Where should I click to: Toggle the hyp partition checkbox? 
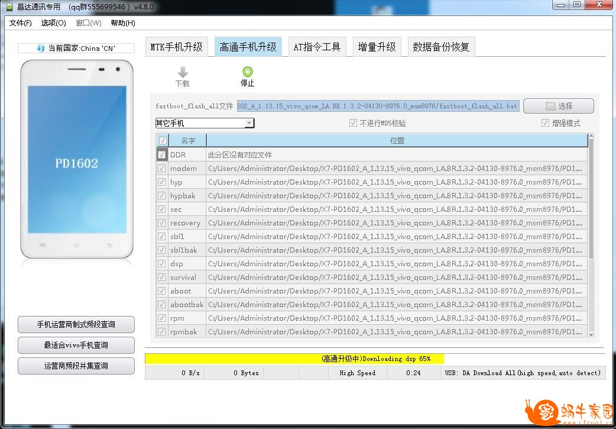[161, 182]
